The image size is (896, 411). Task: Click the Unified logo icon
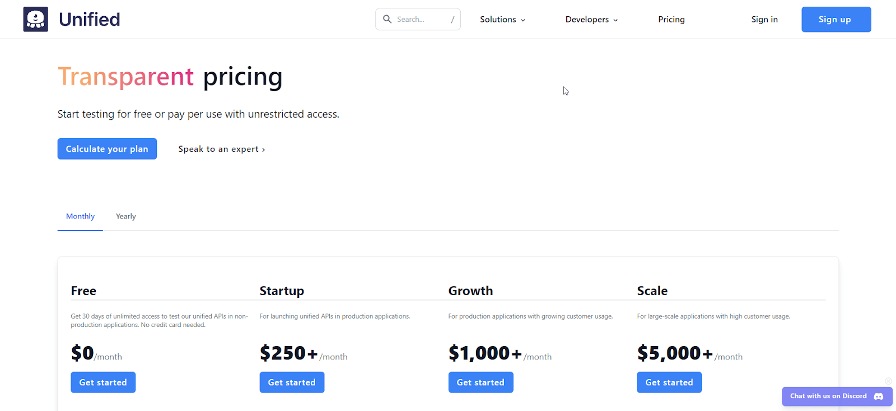(x=35, y=19)
